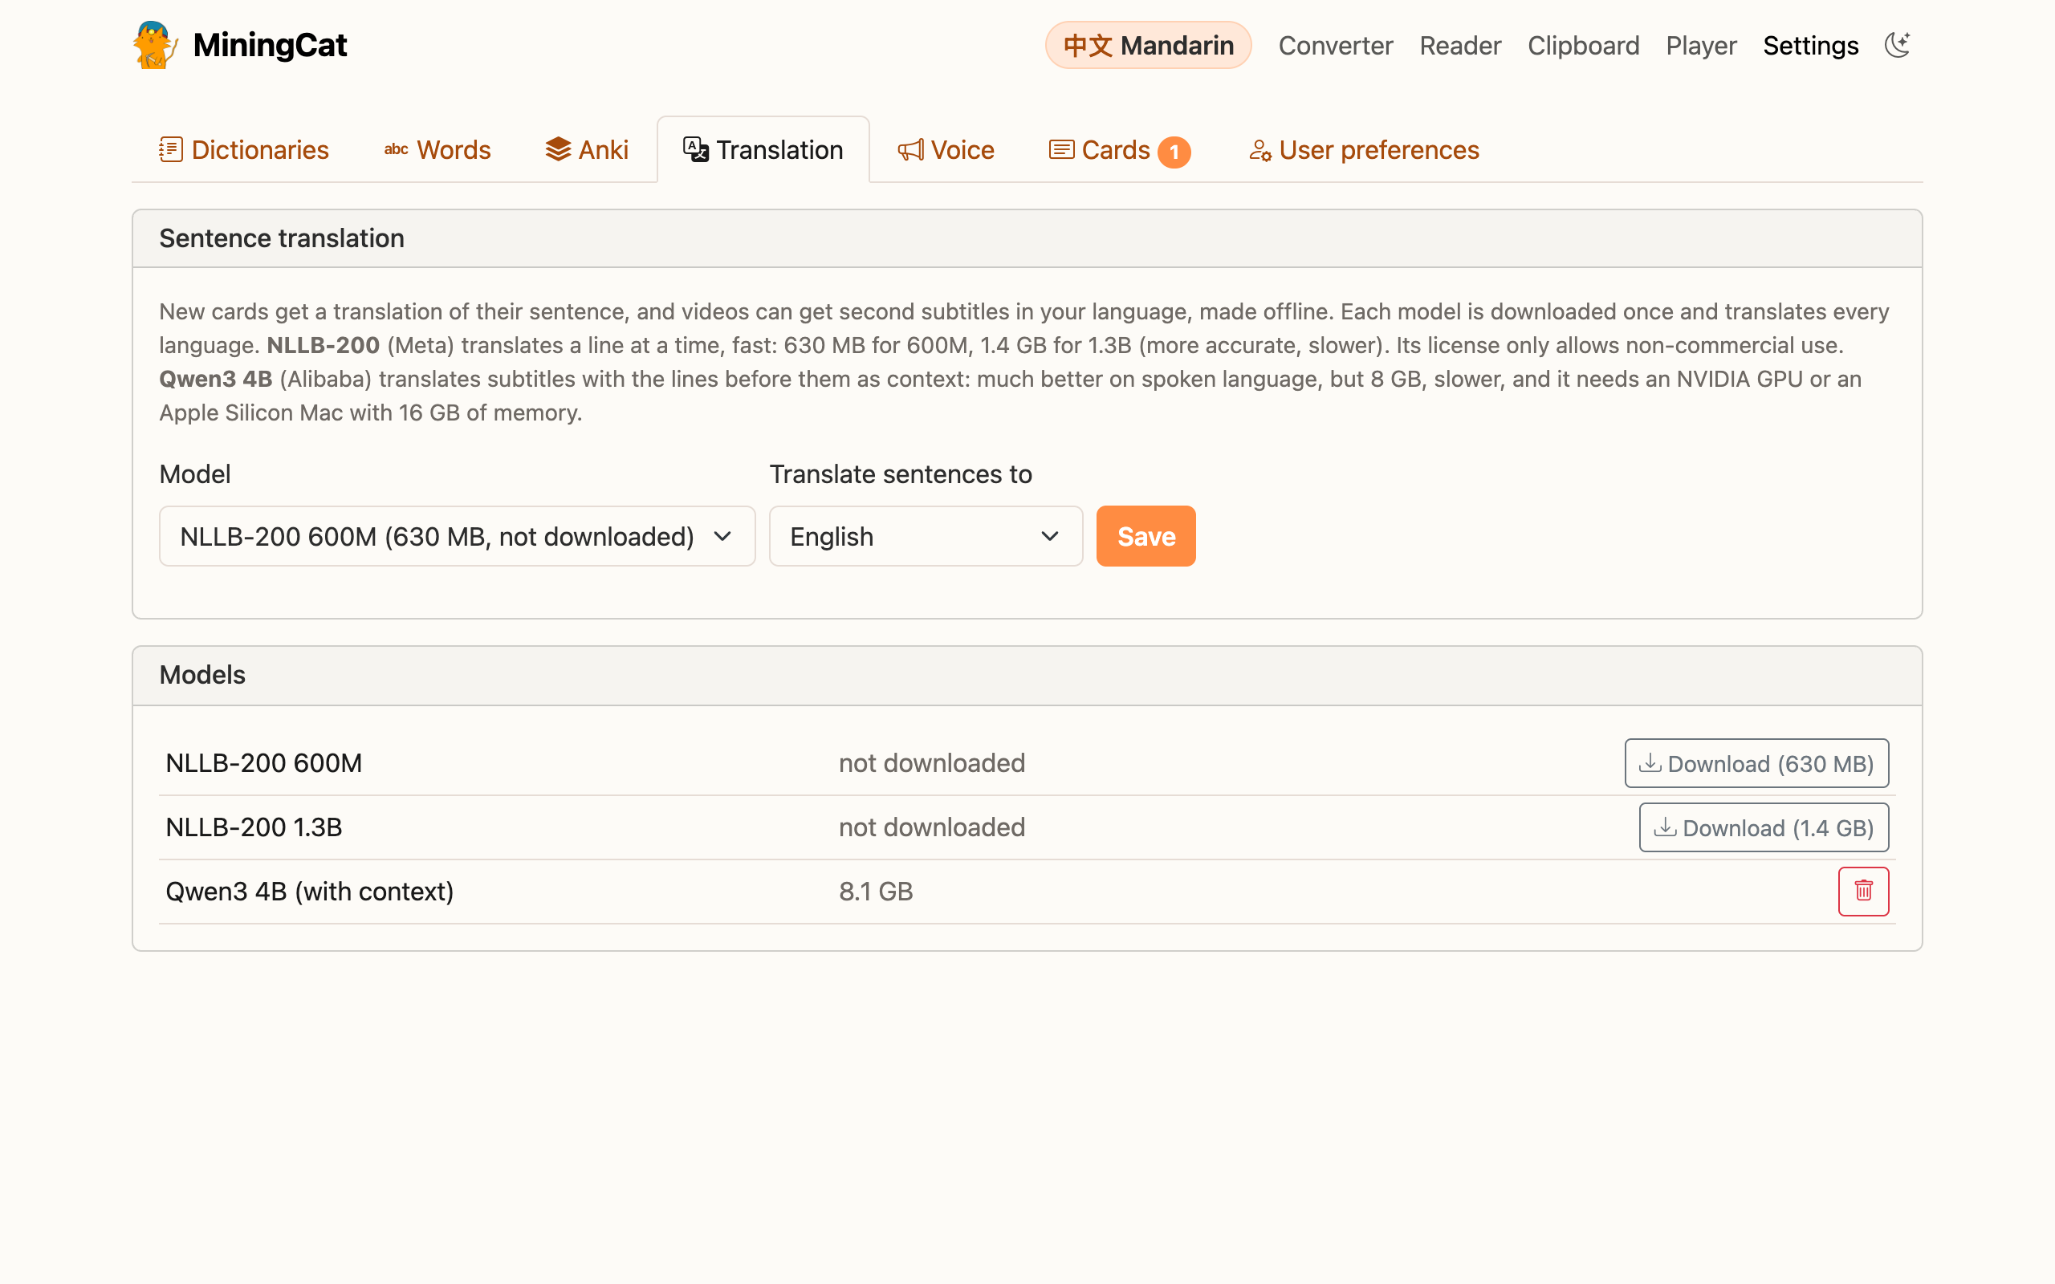Click the MiningCat cat logo icon

155,45
